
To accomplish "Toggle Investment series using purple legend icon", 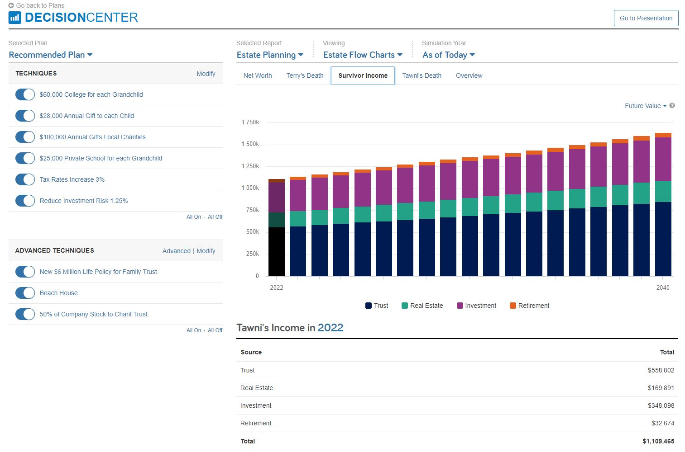I will (x=460, y=306).
